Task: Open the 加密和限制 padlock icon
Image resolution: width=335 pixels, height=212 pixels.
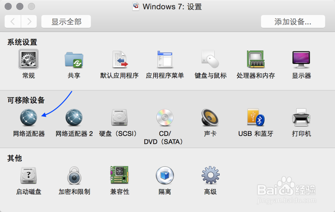Action: coord(74,175)
